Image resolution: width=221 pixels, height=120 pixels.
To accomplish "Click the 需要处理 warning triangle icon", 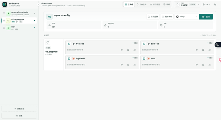I will [105, 25].
